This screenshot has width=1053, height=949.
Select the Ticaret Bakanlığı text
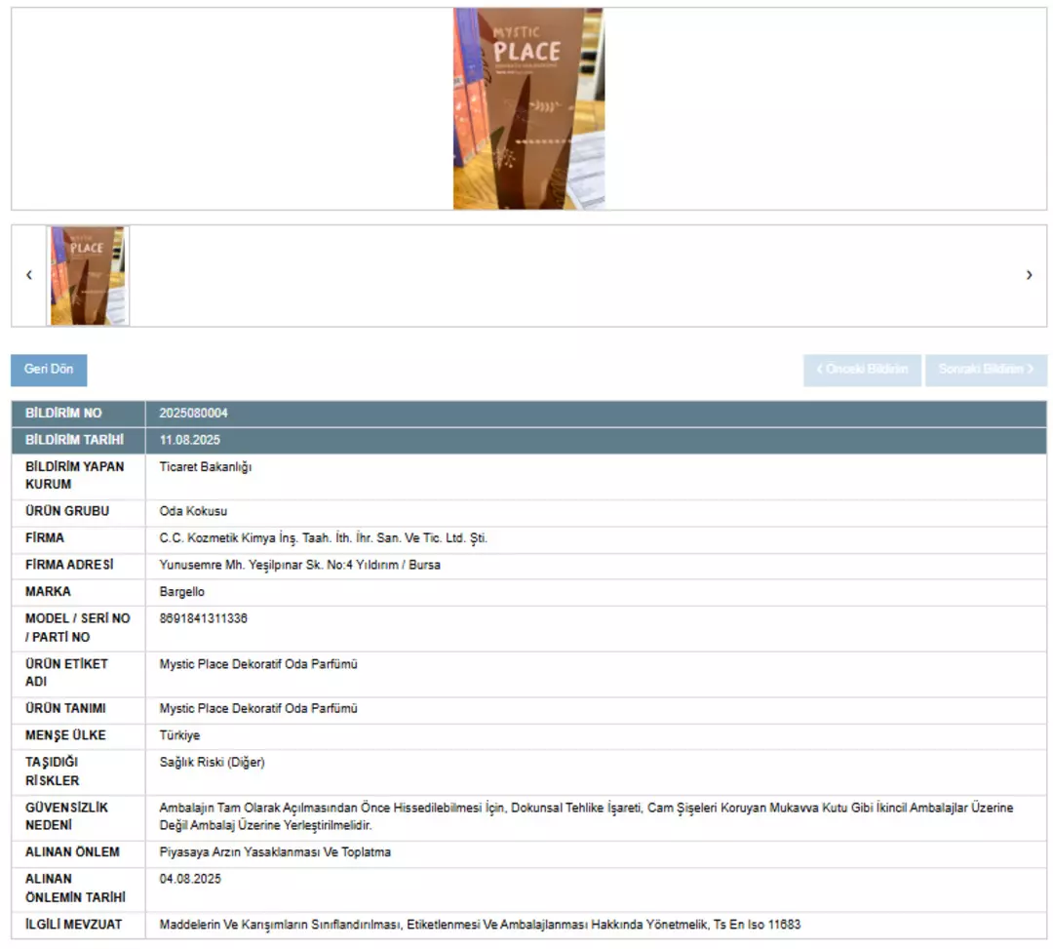coord(206,467)
